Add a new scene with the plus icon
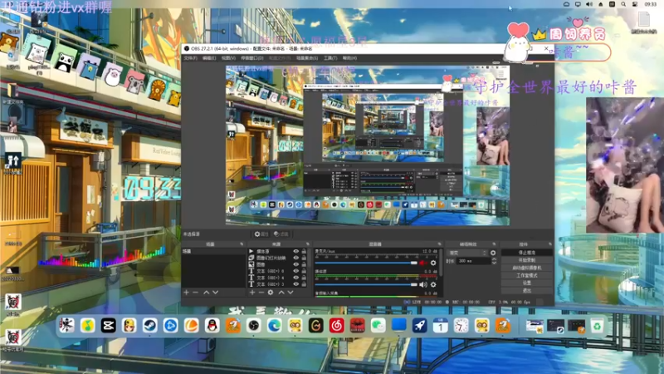This screenshot has height=374, width=664. (186, 293)
